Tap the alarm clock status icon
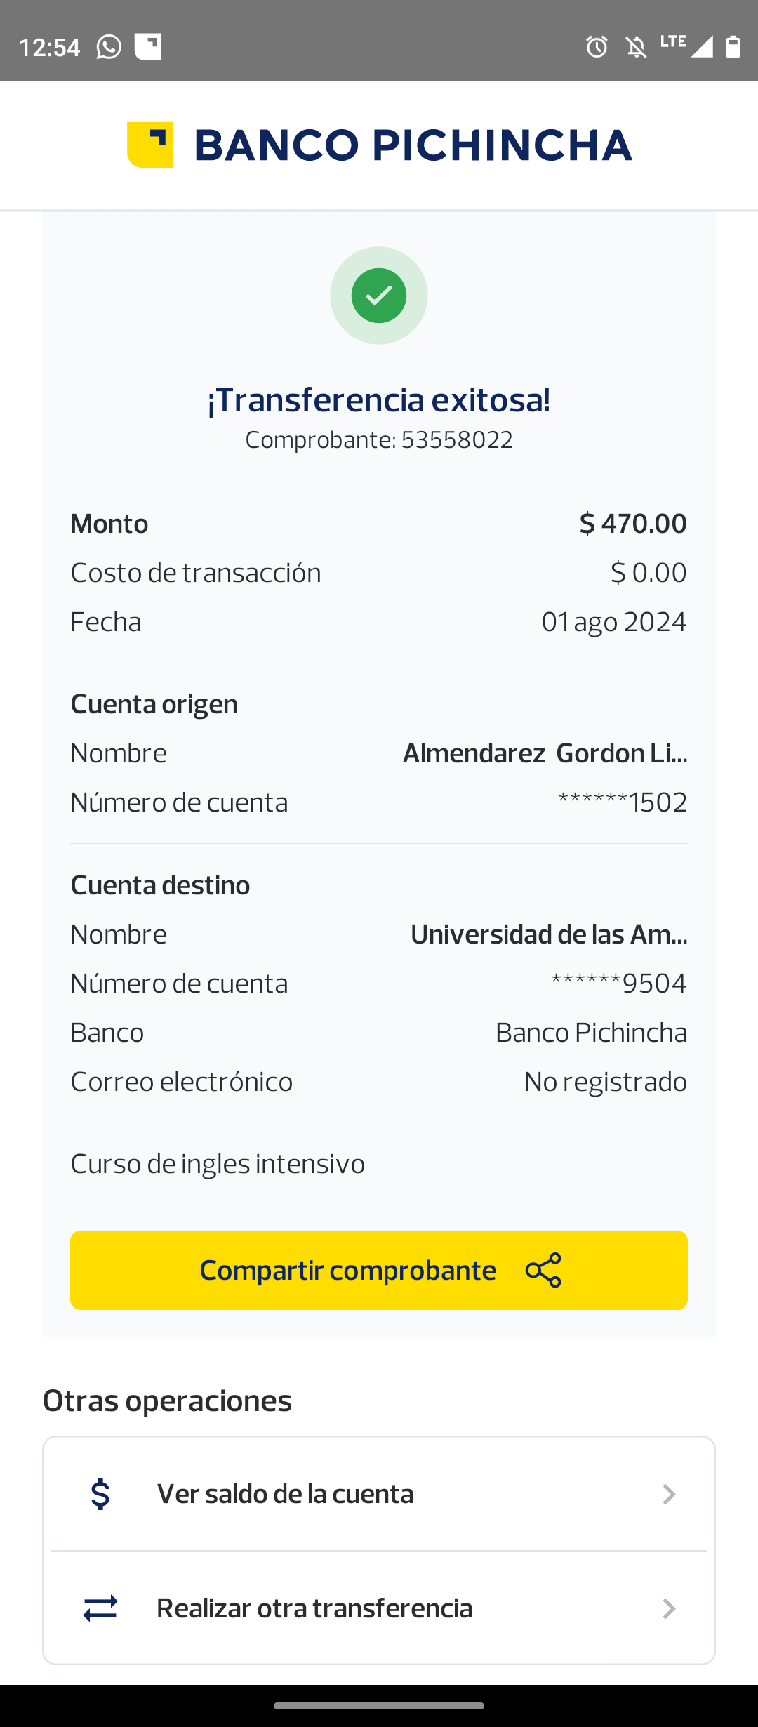Image resolution: width=758 pixels, height=1727 pixels. click(597, 47)
